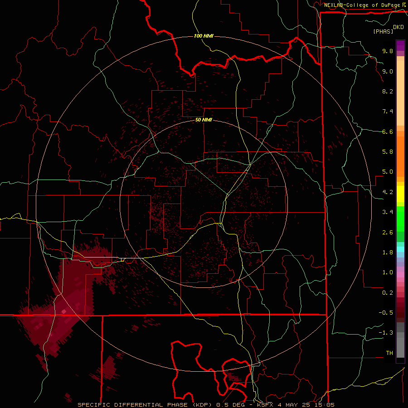The image size is (408, 408).
Task: Click the NEXLAB-College of DuPage label
Action: click(x=362, y=5)
